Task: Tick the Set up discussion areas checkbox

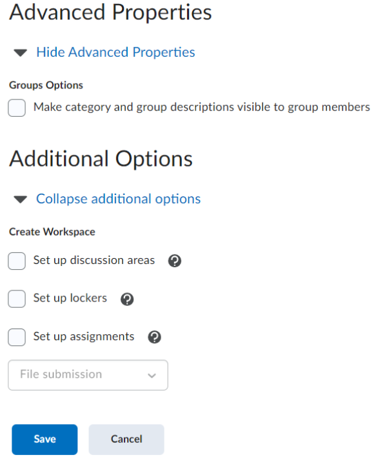Action: (x=17, y=261)
